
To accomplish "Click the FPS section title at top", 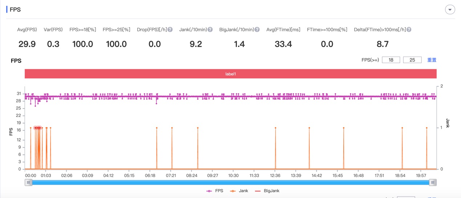I will pyautogui.click(x=15, y=10).
